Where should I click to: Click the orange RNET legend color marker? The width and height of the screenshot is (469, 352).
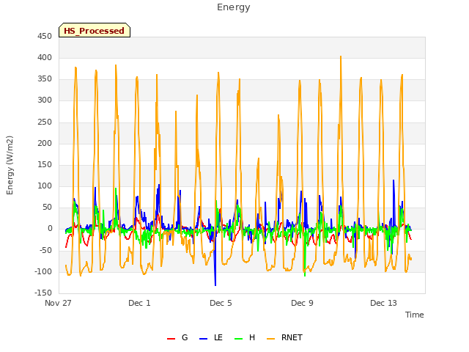point(270,339)
